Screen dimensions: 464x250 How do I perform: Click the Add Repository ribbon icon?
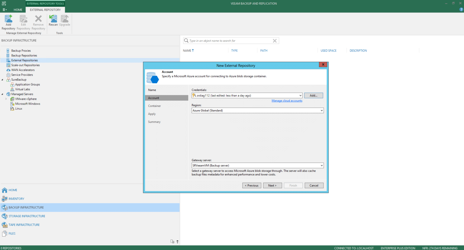[8, 22]
